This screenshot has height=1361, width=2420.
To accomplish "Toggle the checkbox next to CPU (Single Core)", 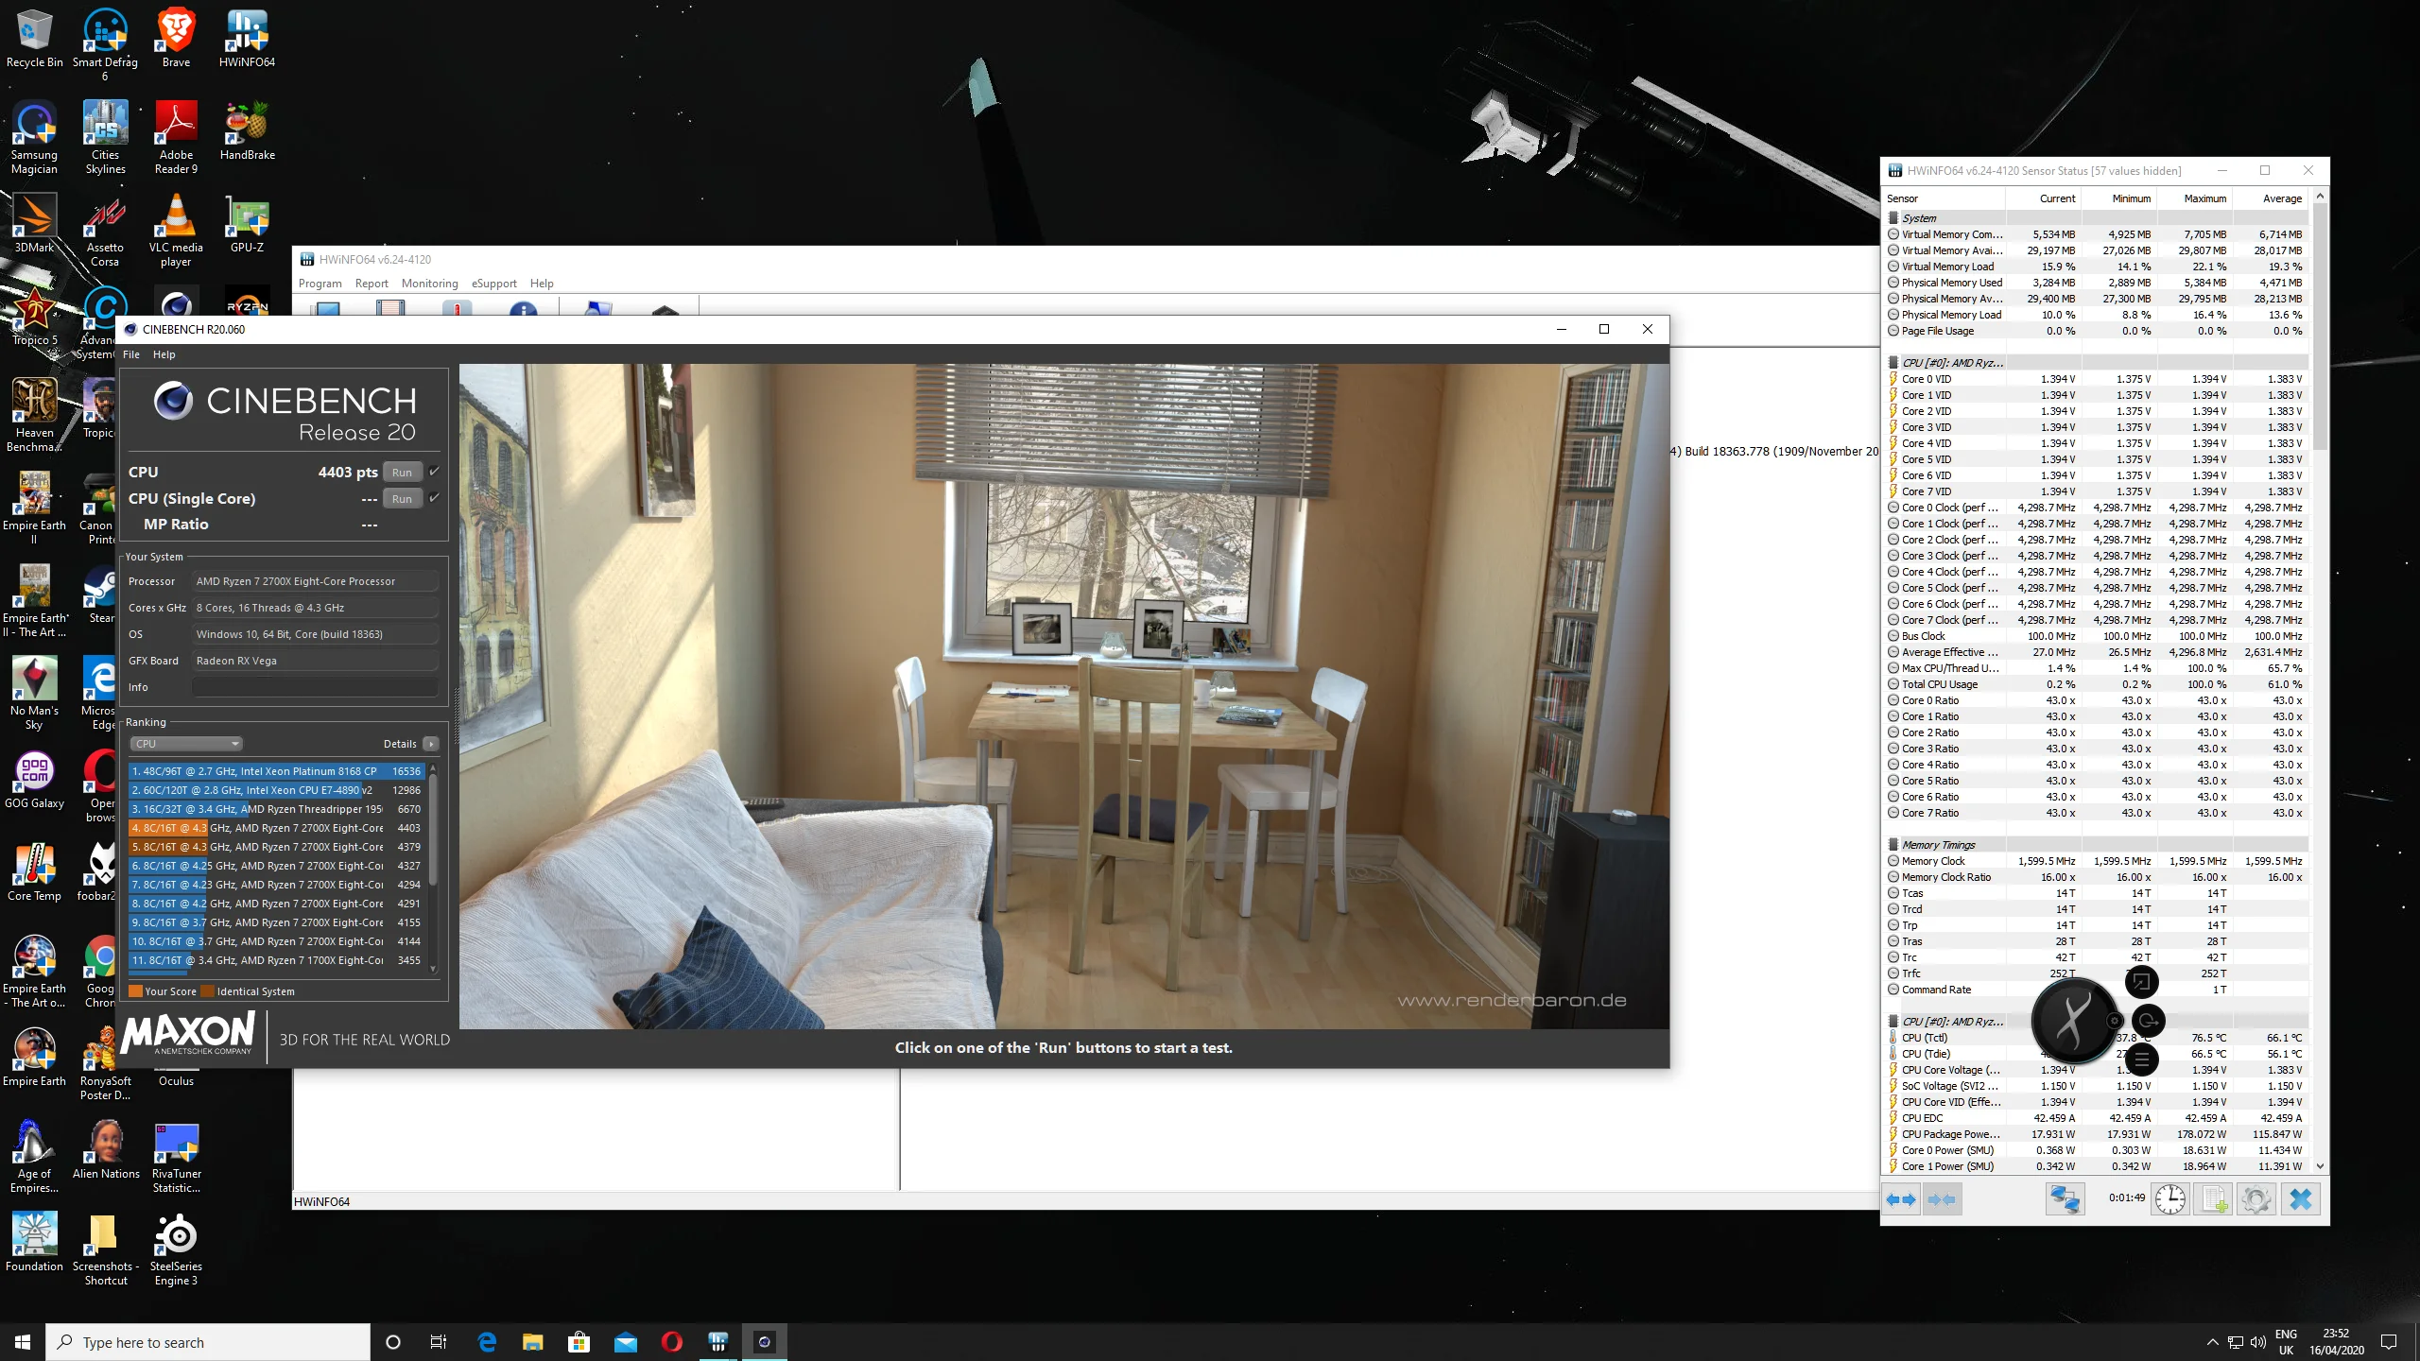I will pos(434,498).
